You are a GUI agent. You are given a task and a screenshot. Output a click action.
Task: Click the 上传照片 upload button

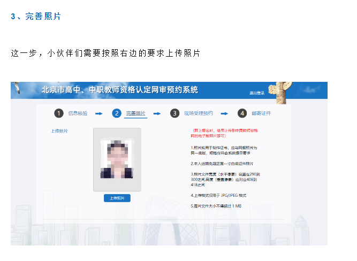pos(117,198)
